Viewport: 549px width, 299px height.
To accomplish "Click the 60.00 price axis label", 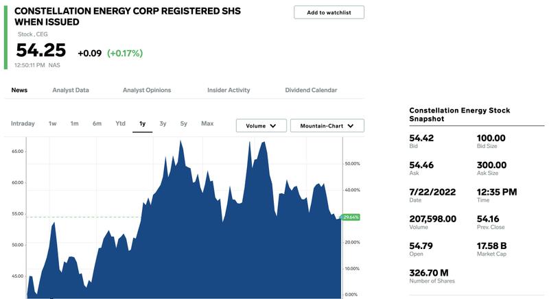I will point(18,182).
